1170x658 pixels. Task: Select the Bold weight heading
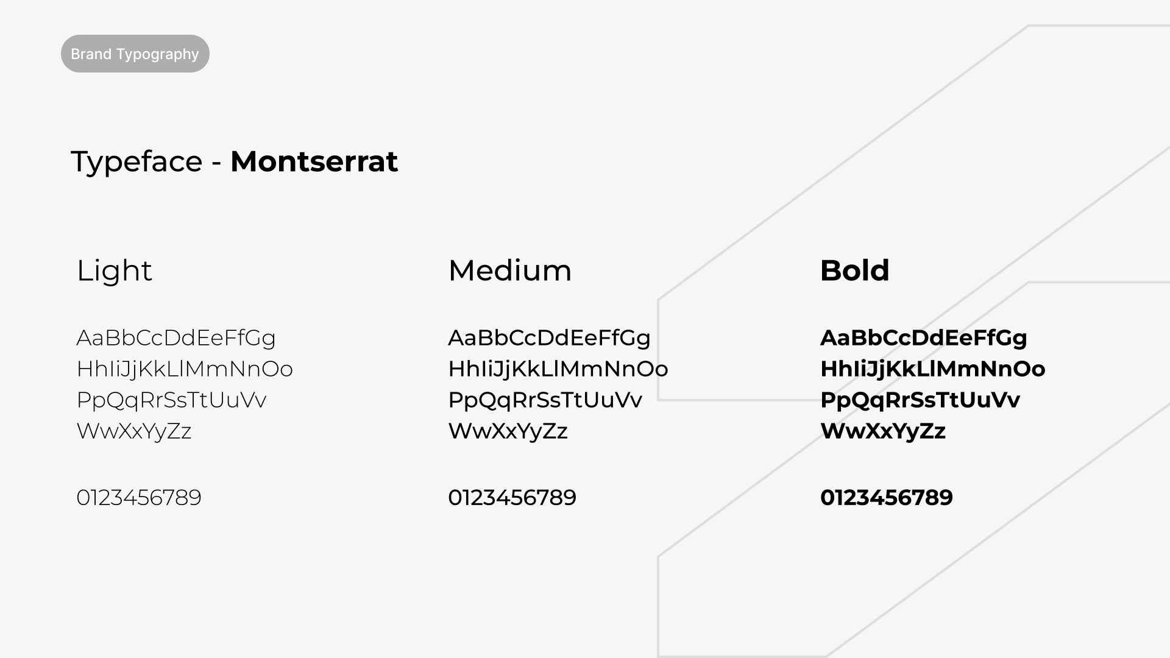point(855,271)
